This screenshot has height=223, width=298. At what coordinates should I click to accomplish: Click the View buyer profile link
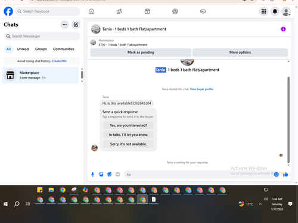201,89
